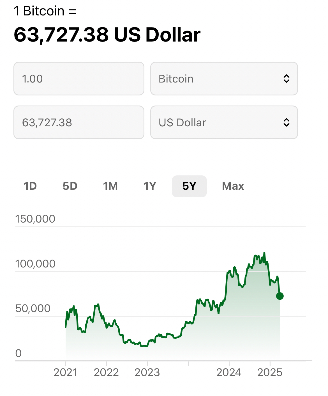Viewport: 328px width, 396px height.
Task: Open the US Dollar currency dropdown
Action: point(224,122)
